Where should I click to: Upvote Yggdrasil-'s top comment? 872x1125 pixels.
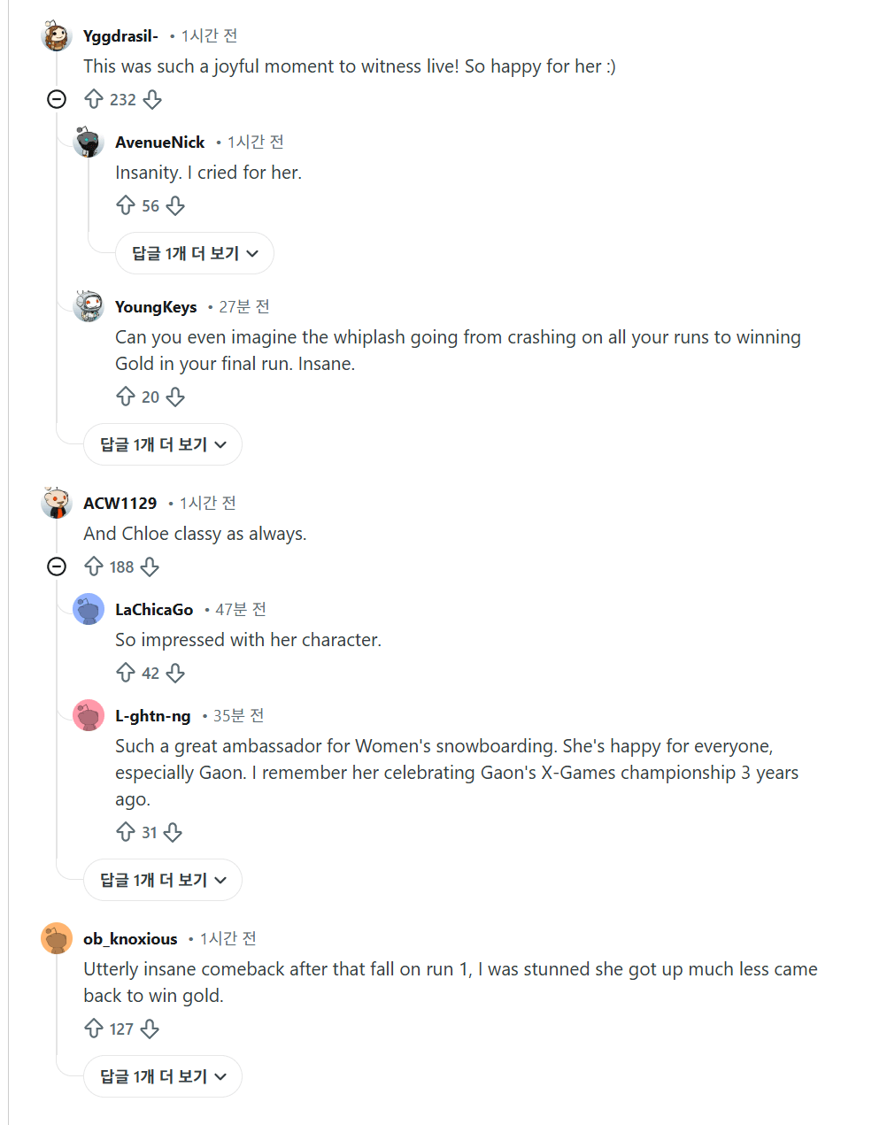(94, 99)
